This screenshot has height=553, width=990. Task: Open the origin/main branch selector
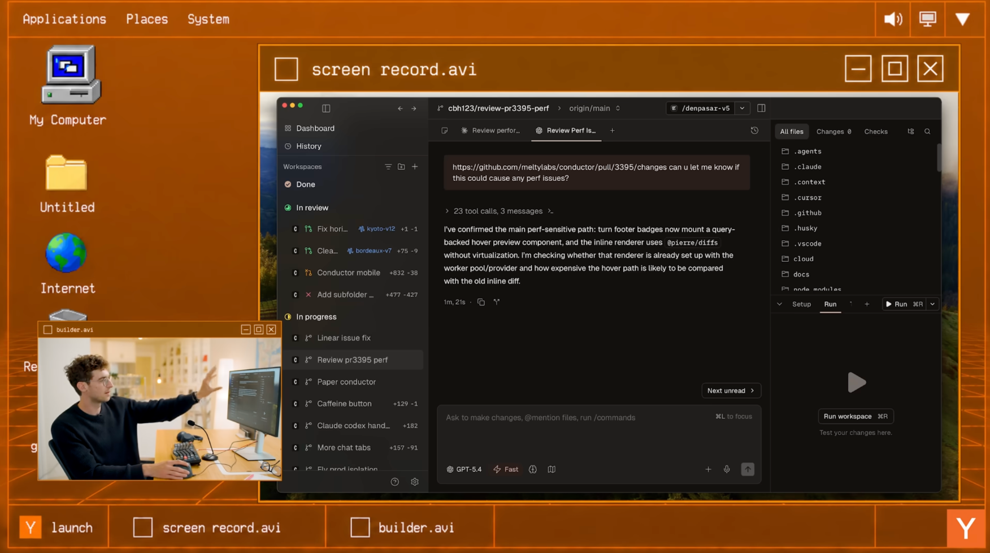594,108
